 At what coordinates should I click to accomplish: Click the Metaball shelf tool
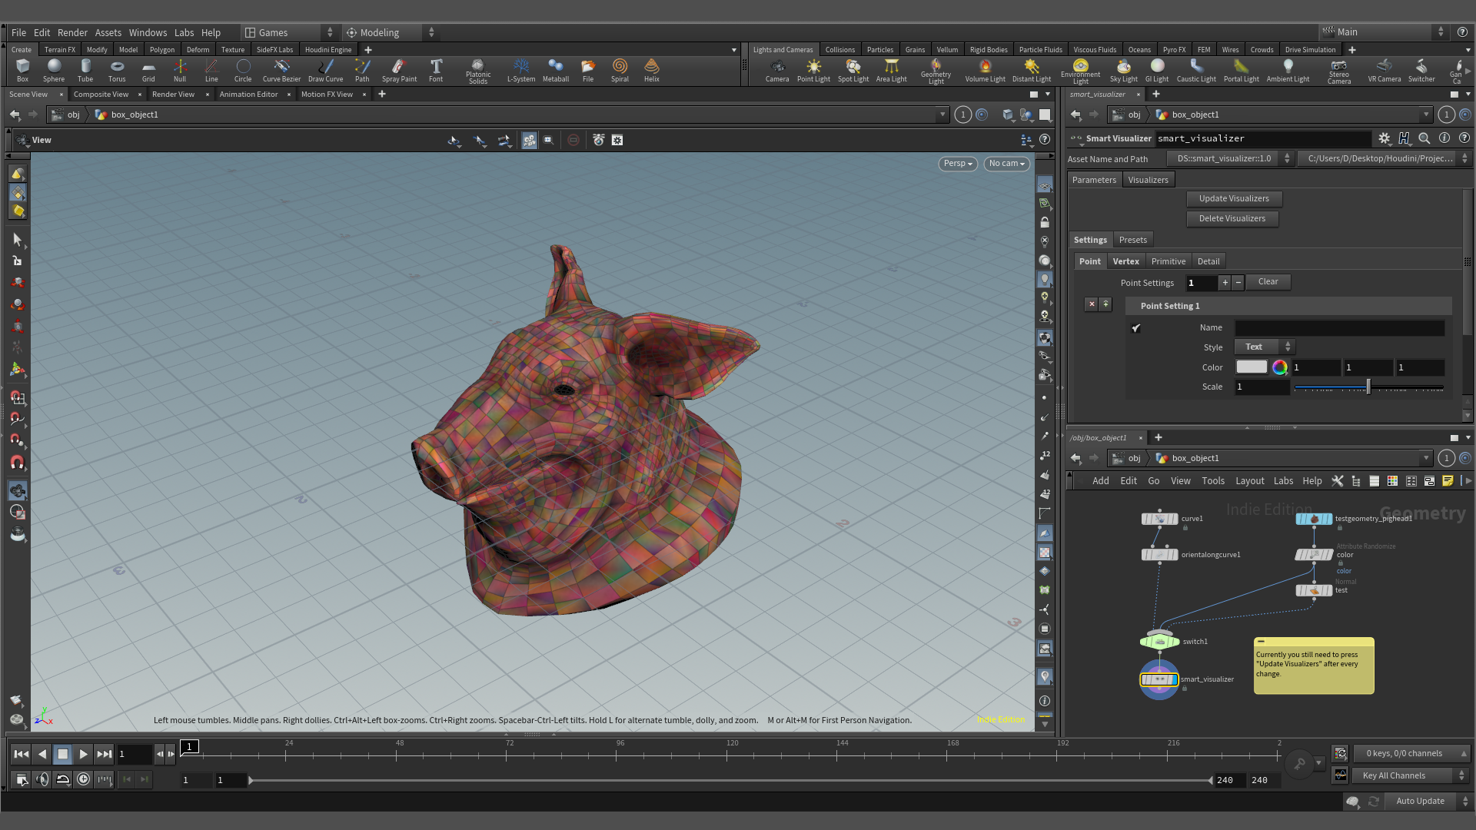click(x=556, y=70)
